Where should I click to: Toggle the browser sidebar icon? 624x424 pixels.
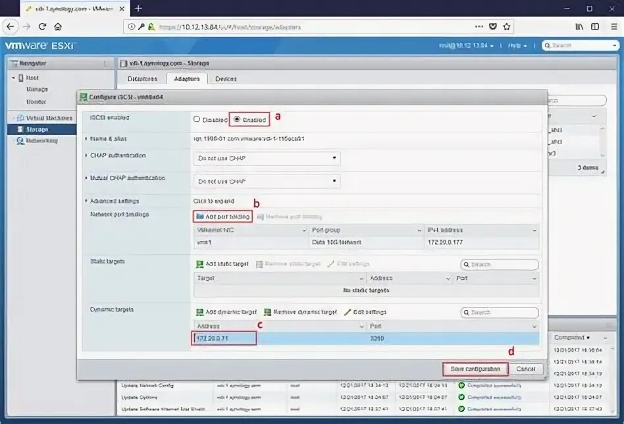pos(595,27)
